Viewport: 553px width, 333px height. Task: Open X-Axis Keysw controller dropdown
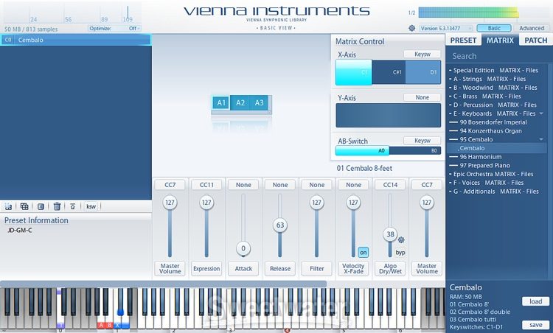422,54
